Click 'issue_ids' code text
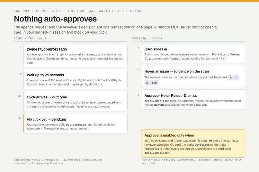Image resolution: width=259 pixels, height=172 pixels. (x=93, y=54)
